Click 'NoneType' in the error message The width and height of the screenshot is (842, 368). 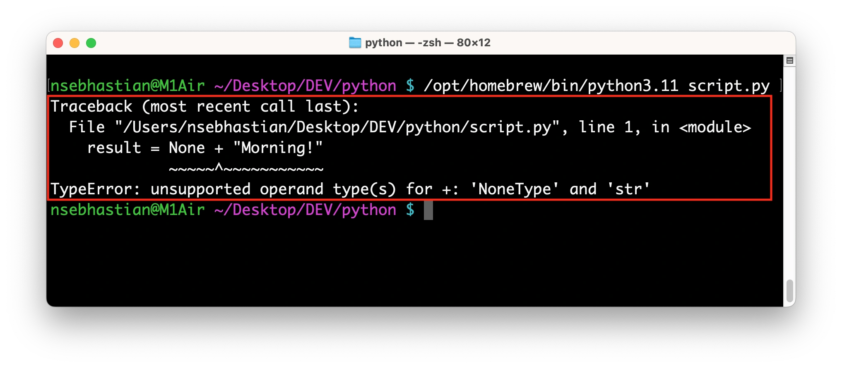pos(515,189)
